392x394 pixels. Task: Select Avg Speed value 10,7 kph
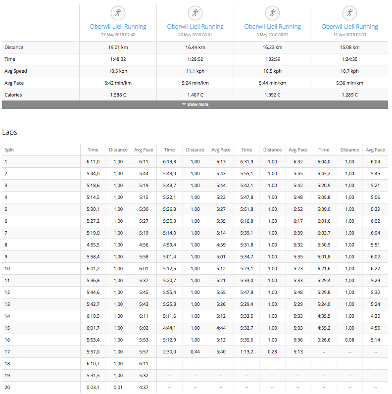pyautogui.click(x=349, y=71)
